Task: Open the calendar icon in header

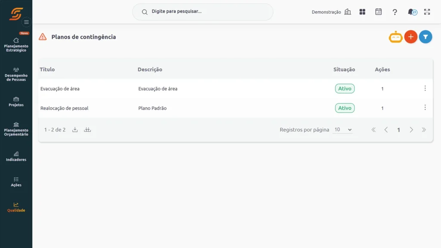Action: coord(379,12)
